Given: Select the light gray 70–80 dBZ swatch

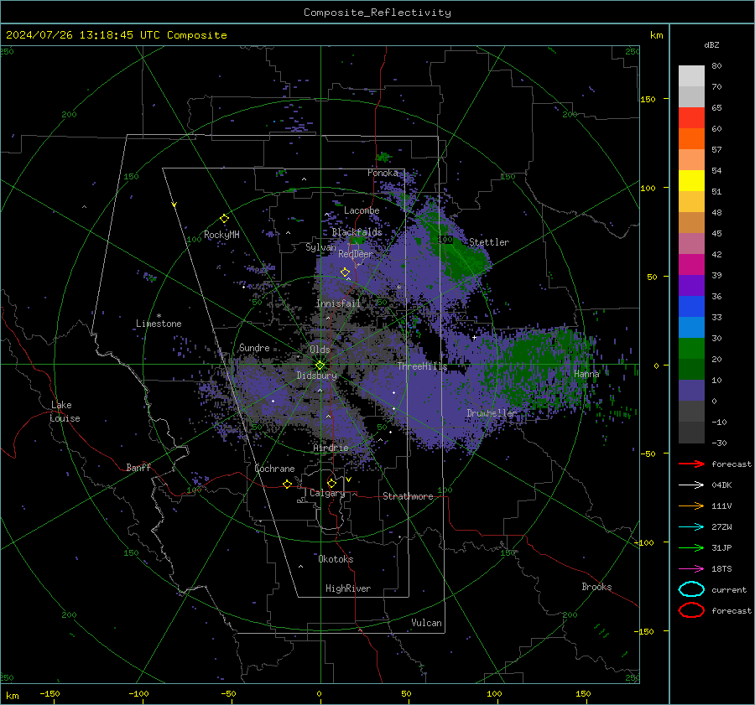Looking at the screenshot, I should 691,76.
